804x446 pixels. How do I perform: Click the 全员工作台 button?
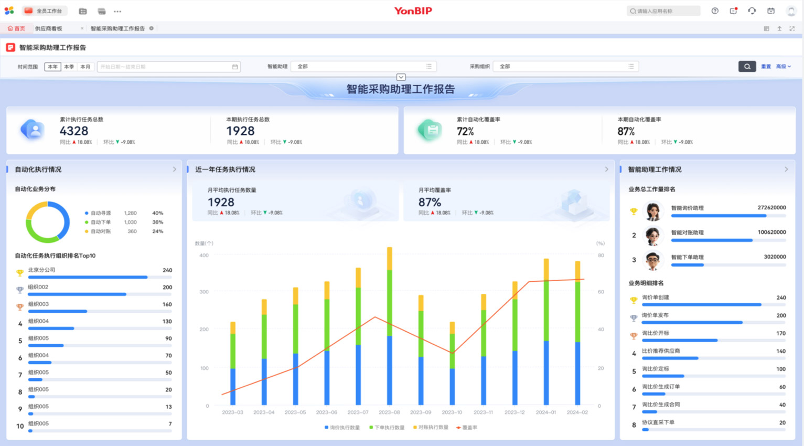click(x=43, y=11)
